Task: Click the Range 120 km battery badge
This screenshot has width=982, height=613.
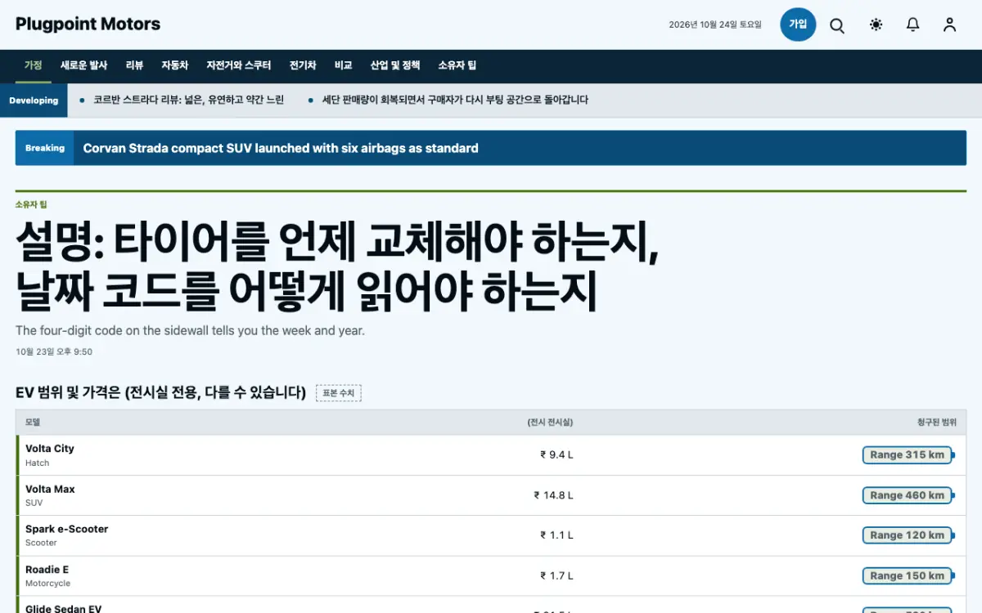Action: pyautogui.click(x=908, y=535)
